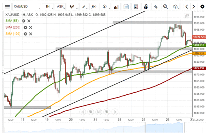
Task: Click the red 1875.039 SMA price tag
Action: click(x=199, y=68)
